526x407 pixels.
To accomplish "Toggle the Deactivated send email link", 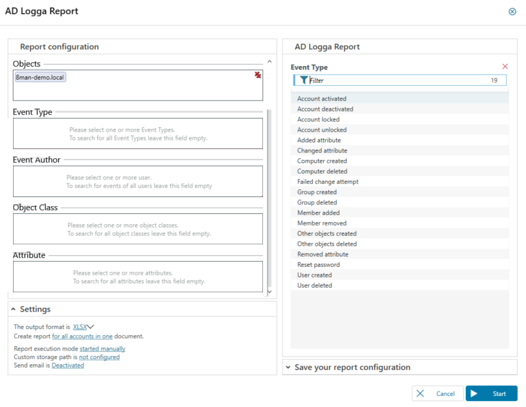I will (67, 366).
